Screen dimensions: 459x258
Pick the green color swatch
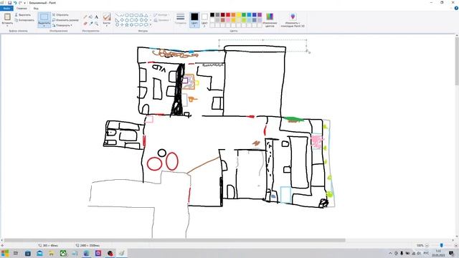point(244,15)
